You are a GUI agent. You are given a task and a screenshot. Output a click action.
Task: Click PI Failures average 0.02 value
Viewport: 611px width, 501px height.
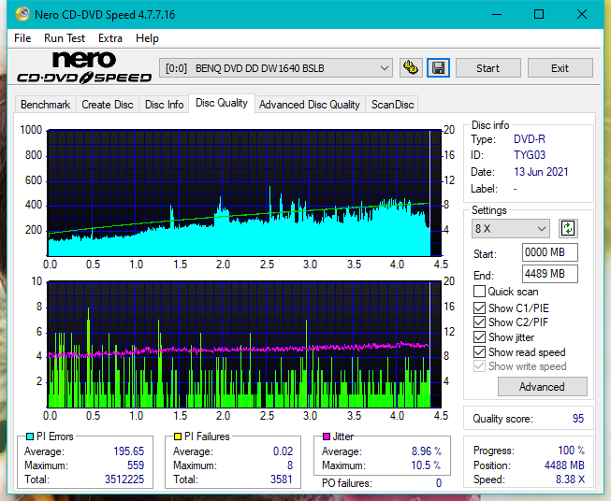pos(283,451)
